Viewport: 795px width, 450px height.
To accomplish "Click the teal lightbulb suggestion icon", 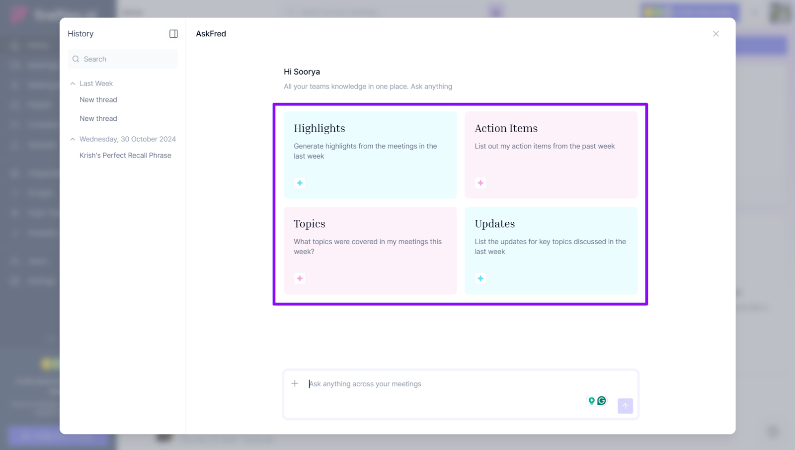I will [591, 401].
